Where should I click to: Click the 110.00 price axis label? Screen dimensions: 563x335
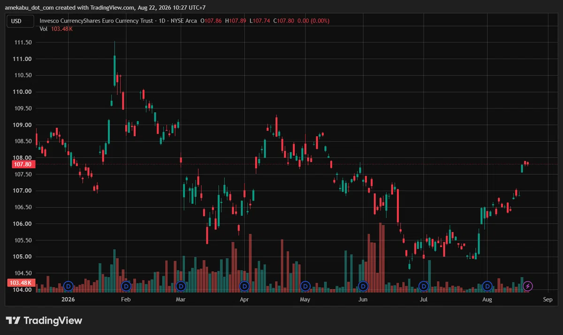[23, 92]
